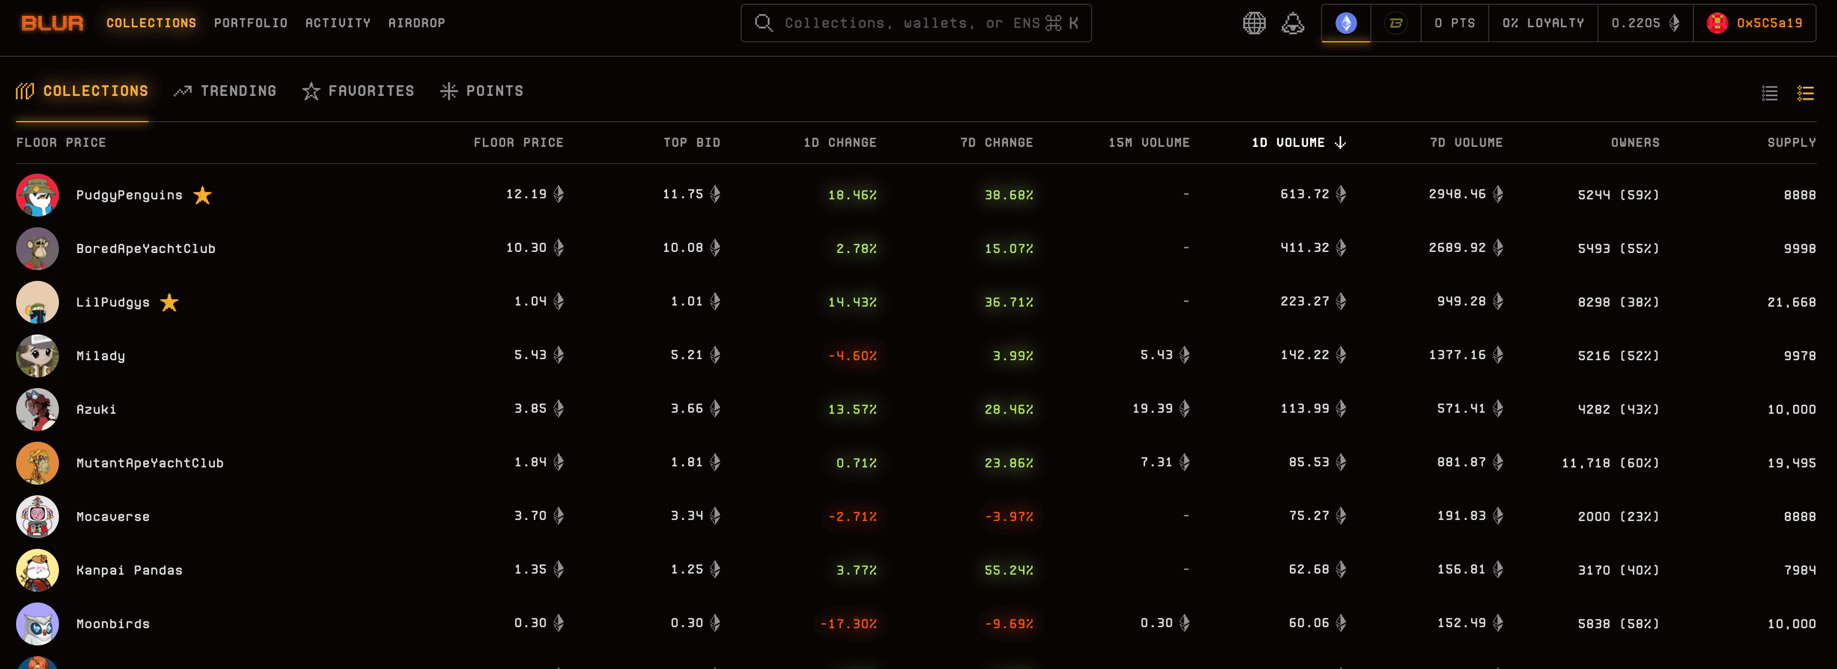1837x669 pixels.
Task: Click PudgyPenguins floor price 12.19
Action: pyautogui.click(x=534, y=194)
